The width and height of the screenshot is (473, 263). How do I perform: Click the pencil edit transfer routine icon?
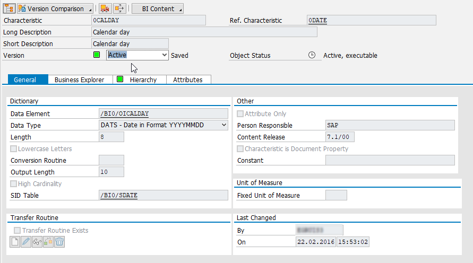pos(26,242)
